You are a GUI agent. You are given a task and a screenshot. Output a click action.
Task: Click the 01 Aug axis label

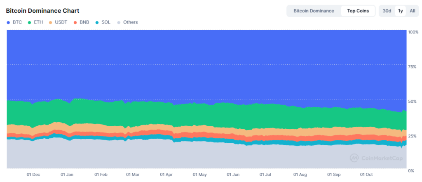click(300, 175)
